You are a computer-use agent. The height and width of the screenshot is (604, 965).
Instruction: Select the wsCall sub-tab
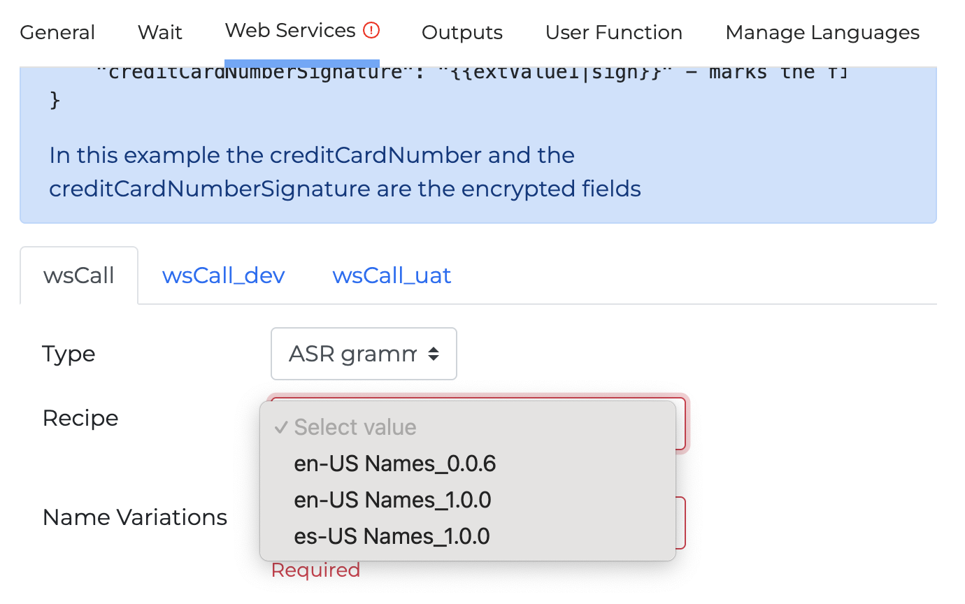(x=79, y=275)
